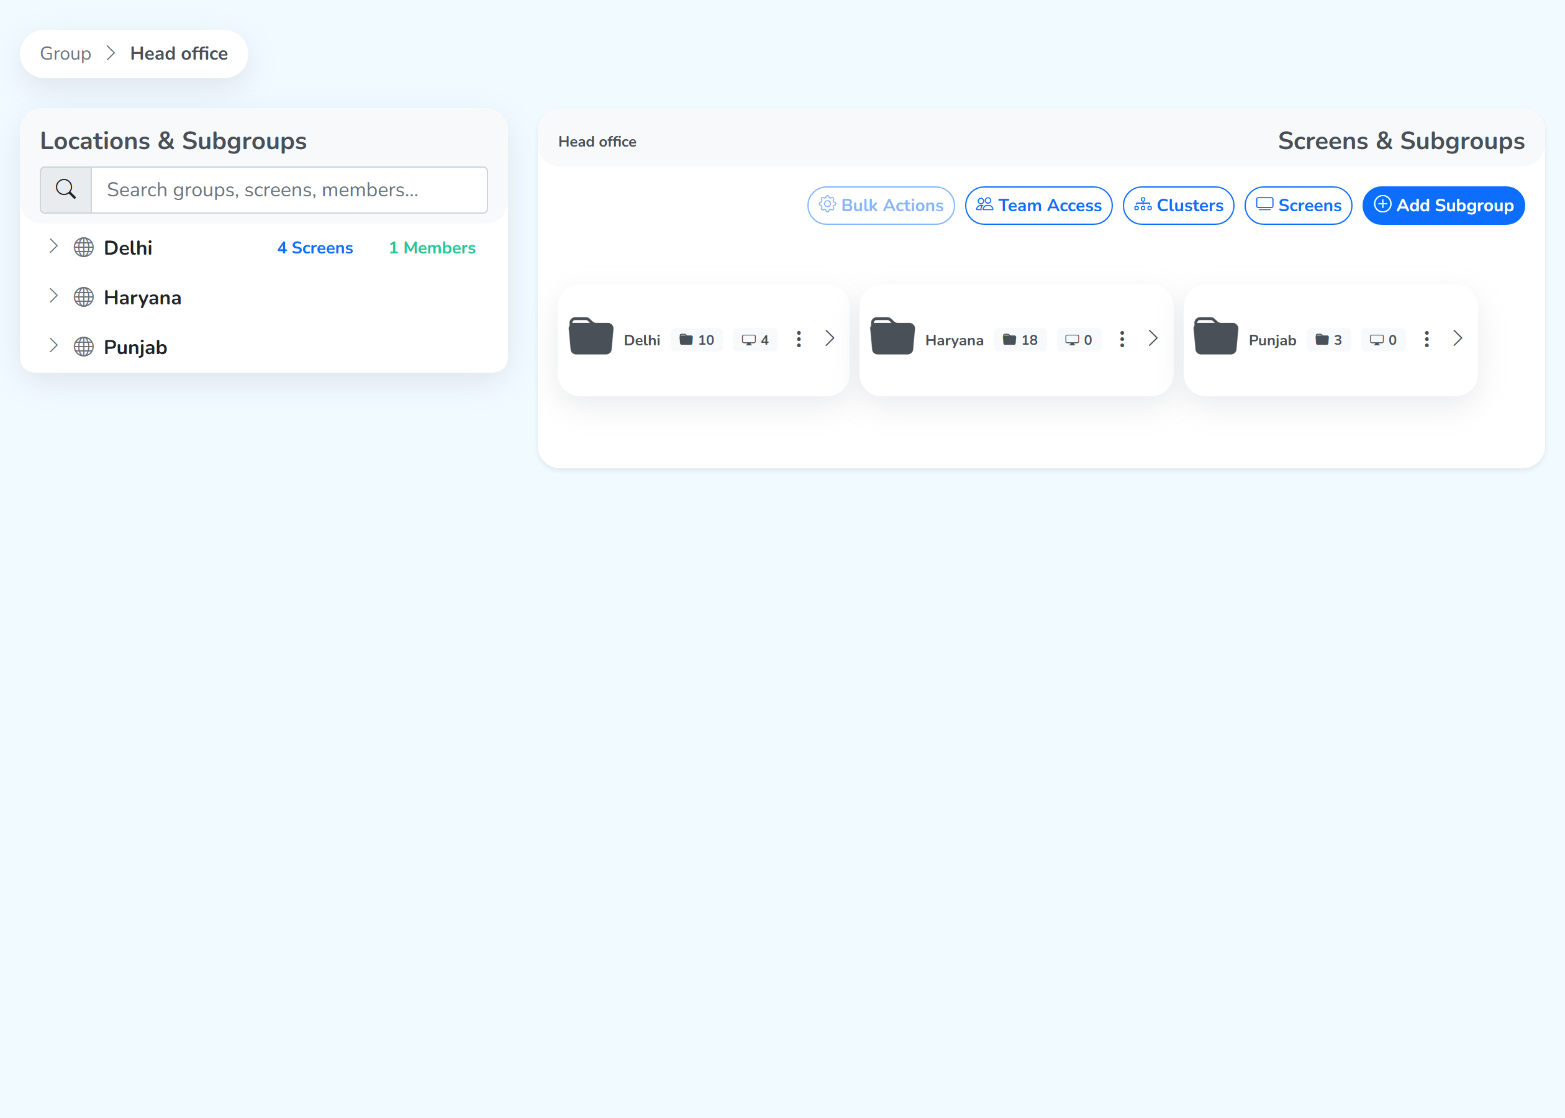Open the 1 Members link for Delhi

coord(432,248)
